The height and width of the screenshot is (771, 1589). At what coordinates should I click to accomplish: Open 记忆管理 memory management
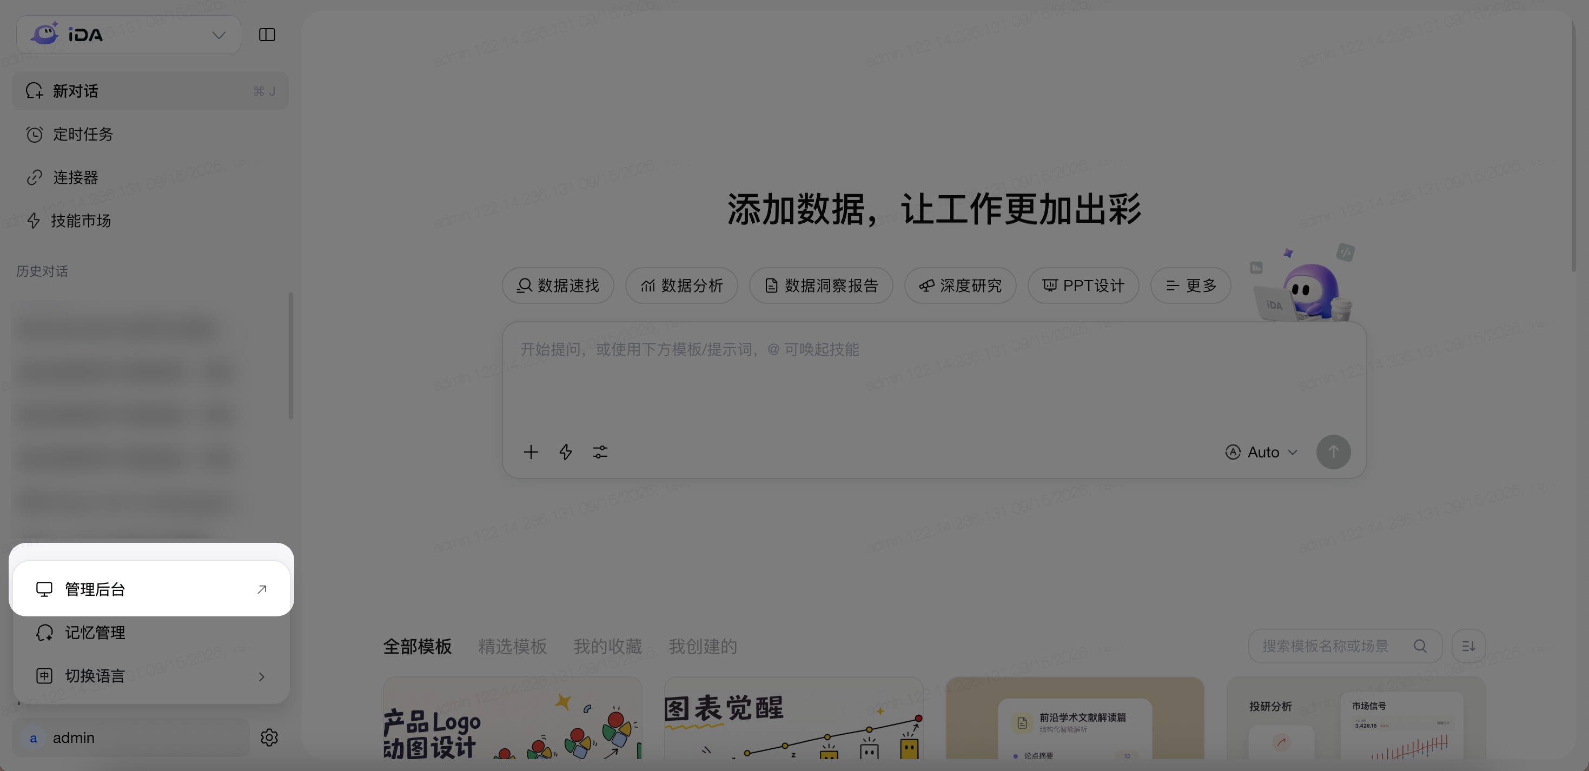151,632
